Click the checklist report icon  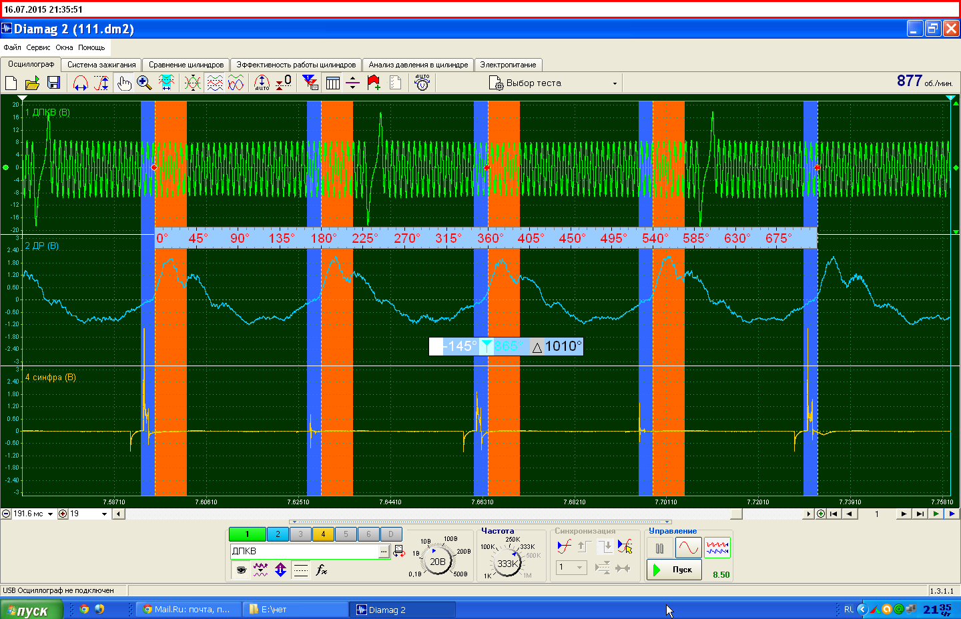pyautogui.click(x=395, y=83)
